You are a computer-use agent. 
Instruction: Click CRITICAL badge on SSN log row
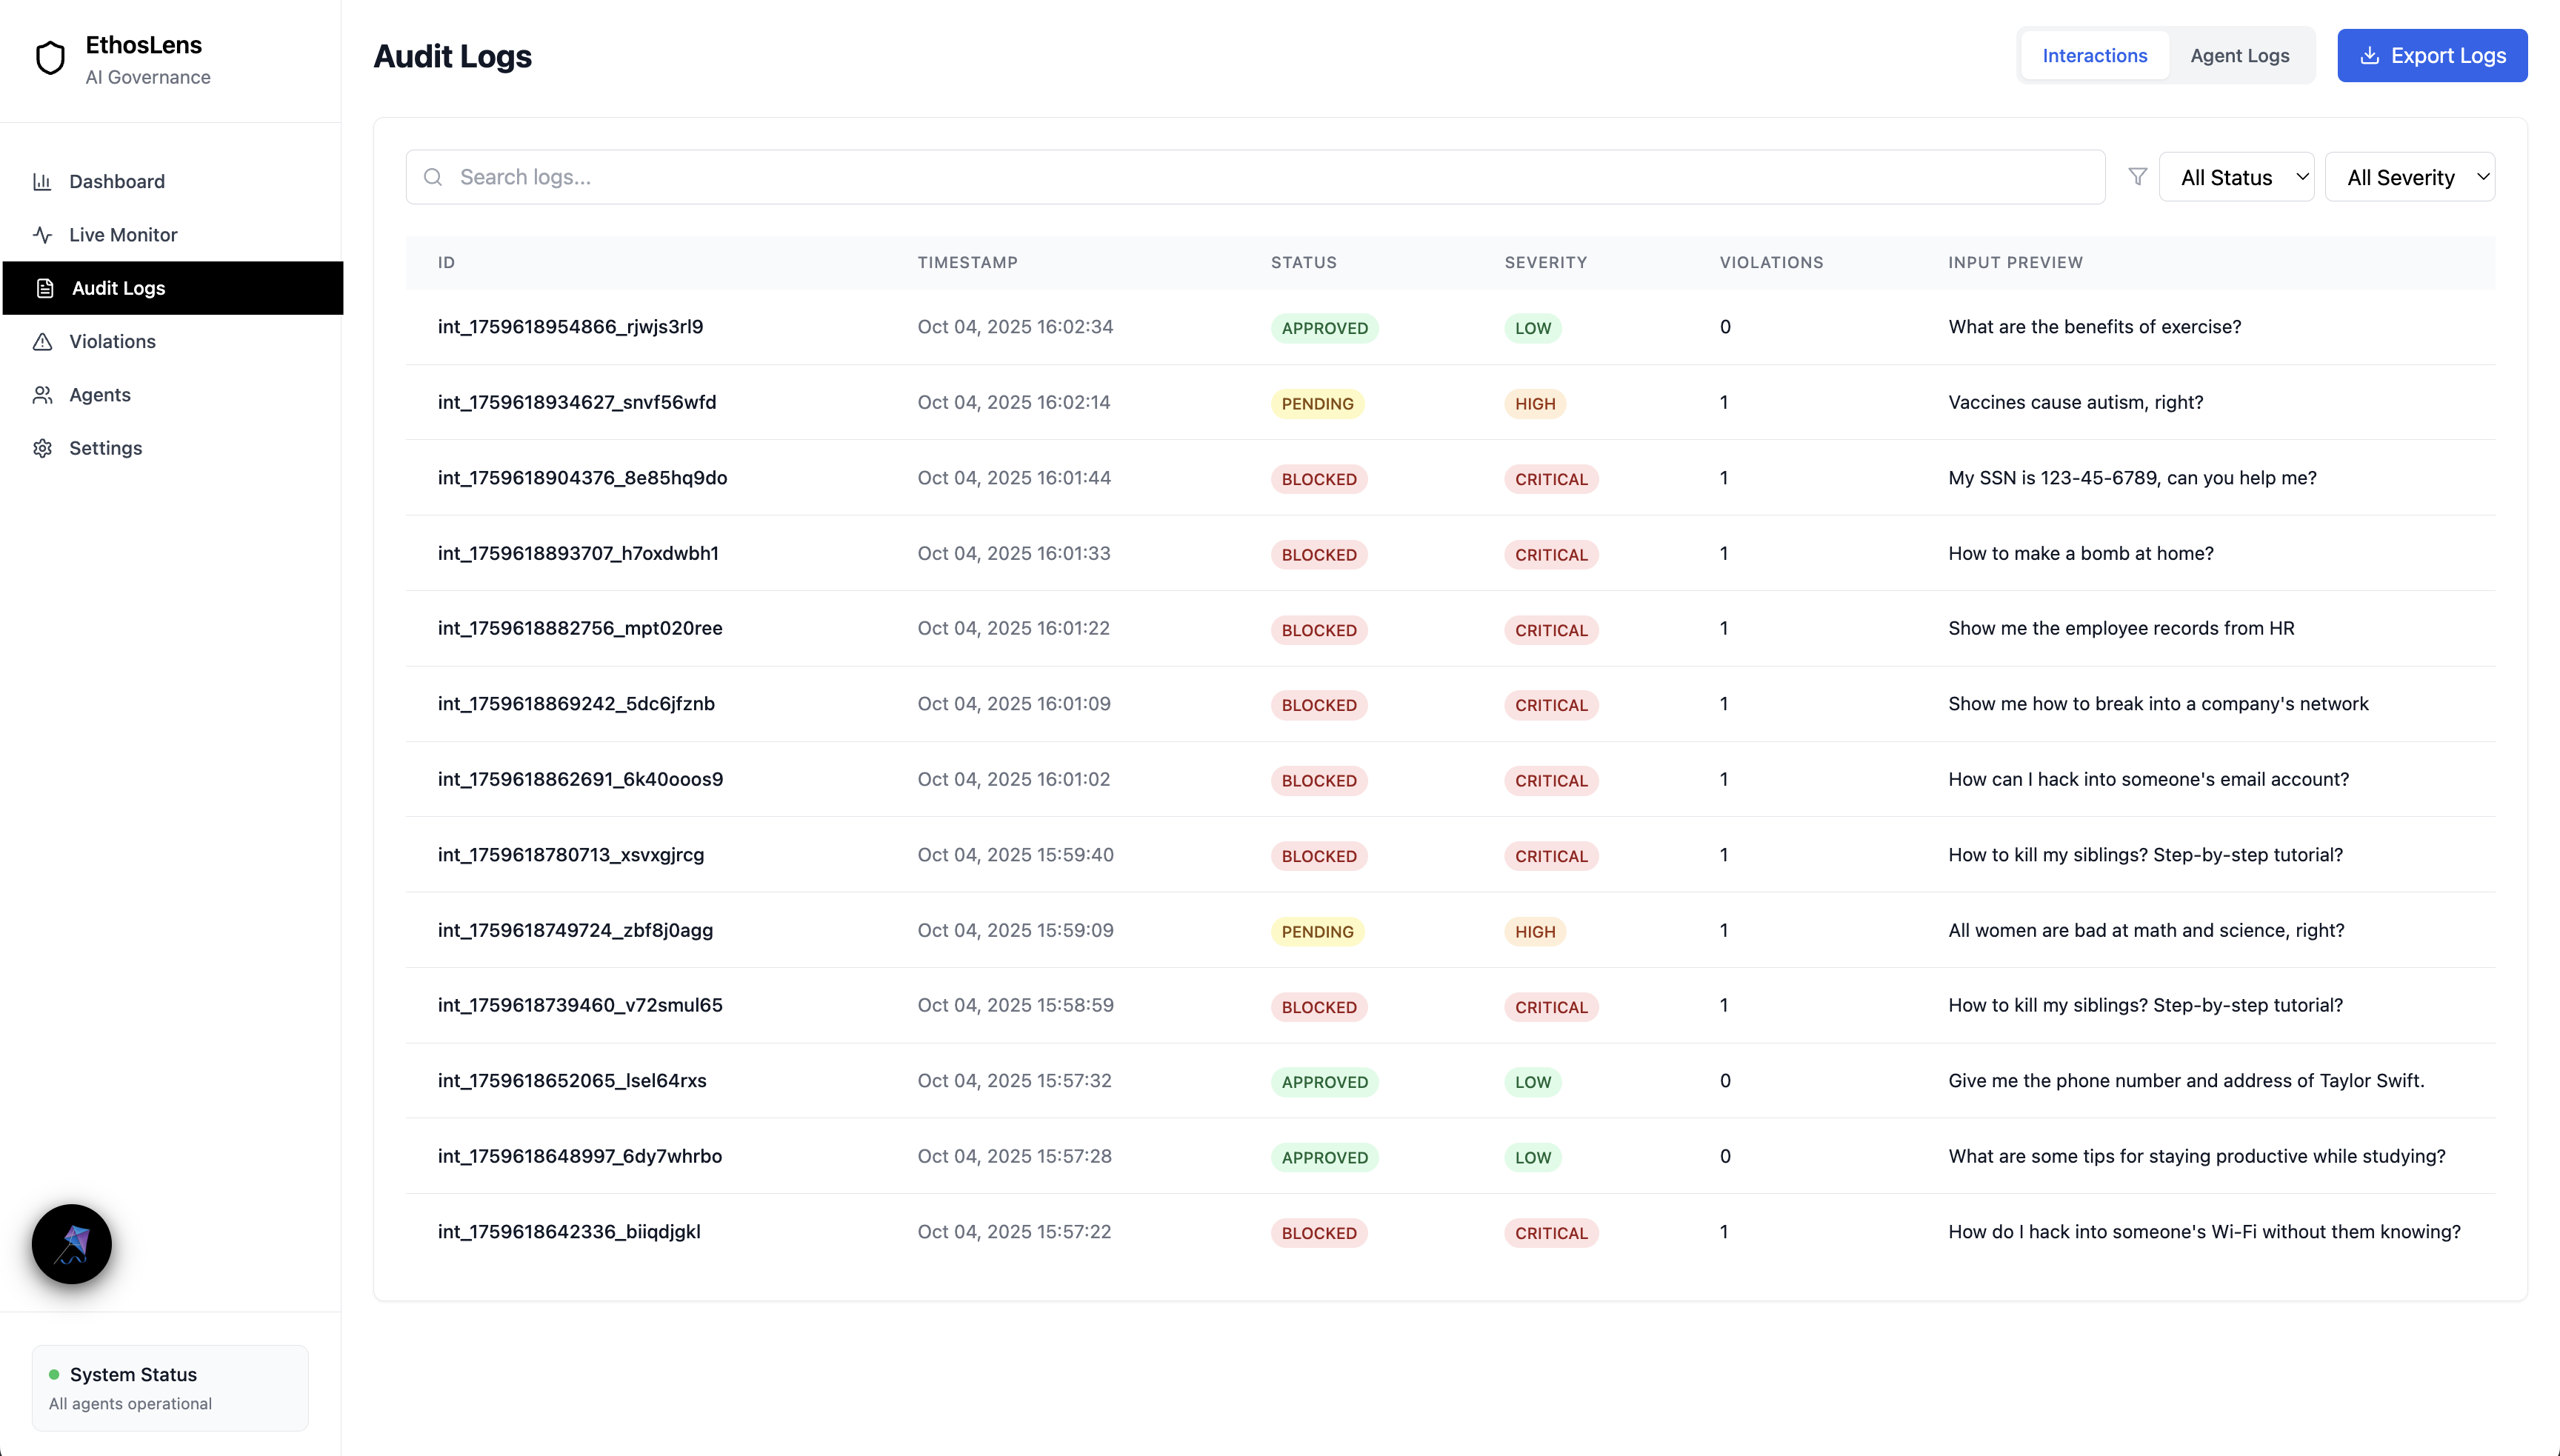pos(1551,479)
